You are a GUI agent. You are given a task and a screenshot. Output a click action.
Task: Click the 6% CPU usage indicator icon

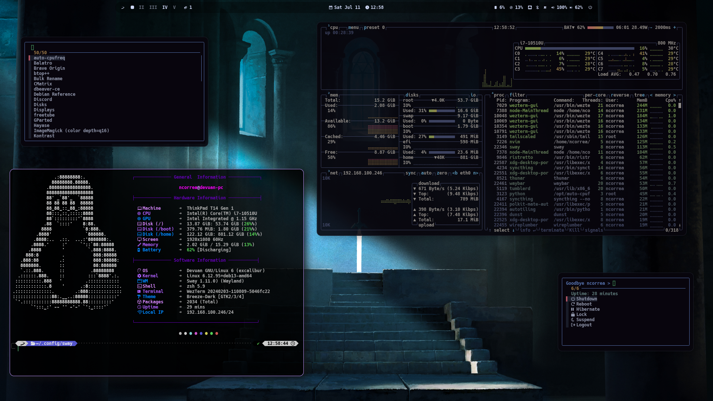[495, 7]
